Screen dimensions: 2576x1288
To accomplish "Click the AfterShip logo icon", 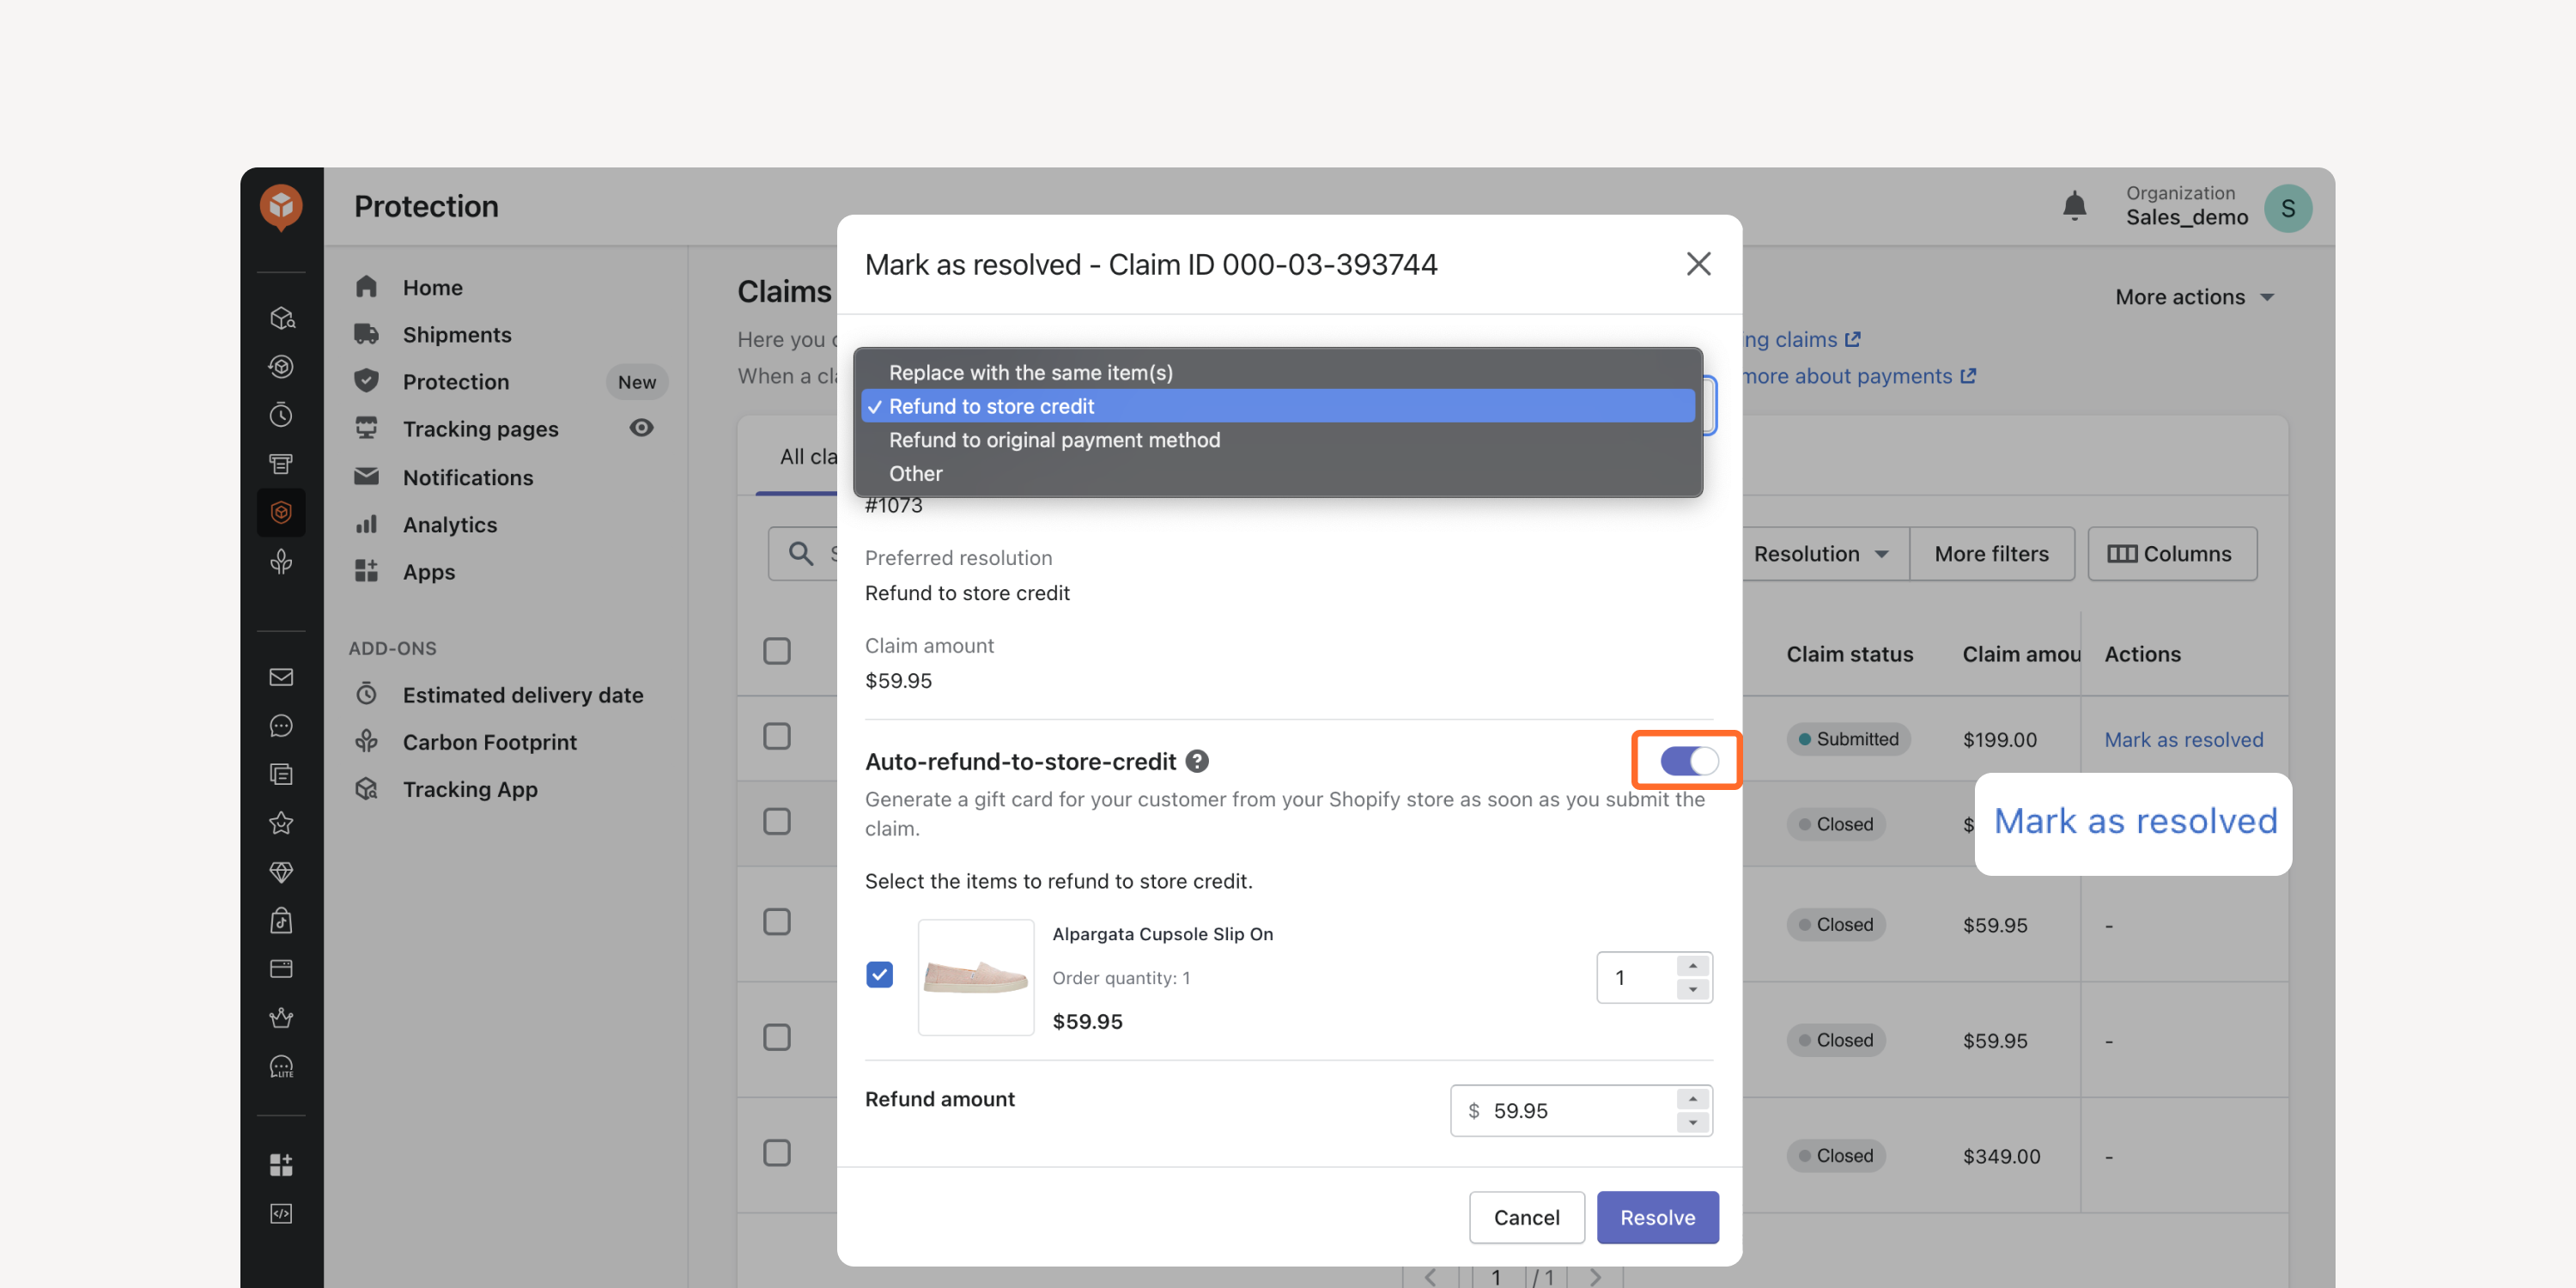I will pyautogui.click(x=281, y=207).
